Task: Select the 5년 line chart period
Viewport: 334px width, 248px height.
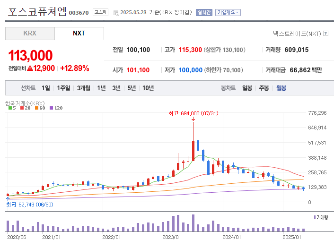Action: coord(132,88)
